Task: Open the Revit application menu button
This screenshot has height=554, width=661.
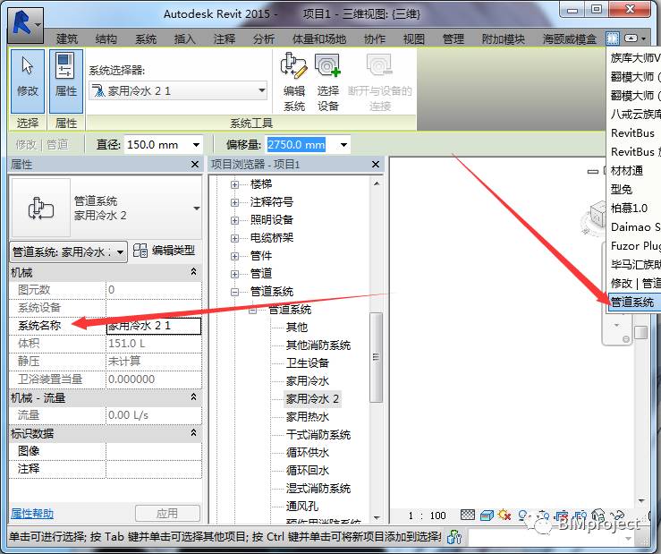Action: (x=25, y=24)
